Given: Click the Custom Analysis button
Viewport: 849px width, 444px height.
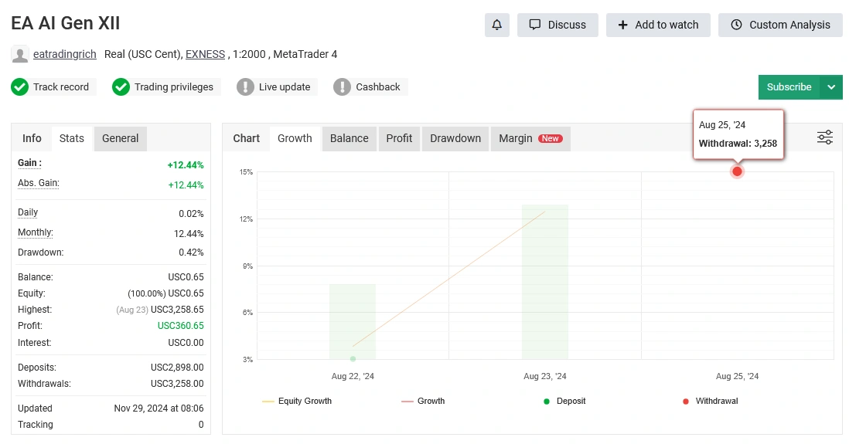Looking at the screenshot, I should [x=780, y=25].
